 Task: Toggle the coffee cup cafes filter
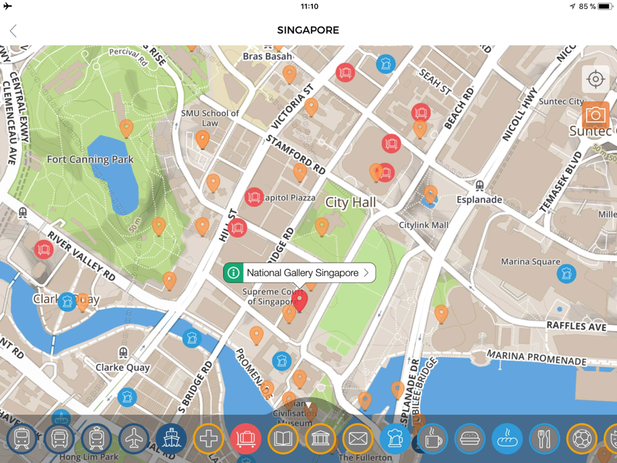(x=433, y=438)
